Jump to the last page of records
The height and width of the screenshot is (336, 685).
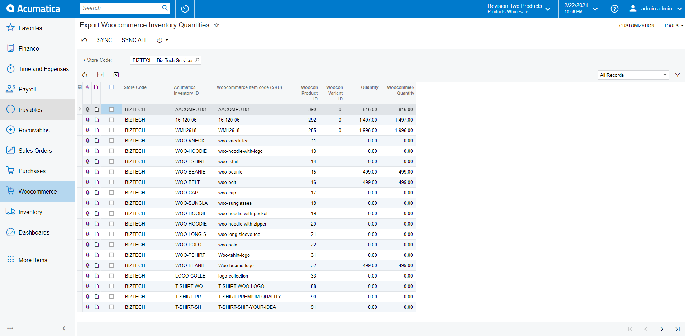tap(677, 329)
